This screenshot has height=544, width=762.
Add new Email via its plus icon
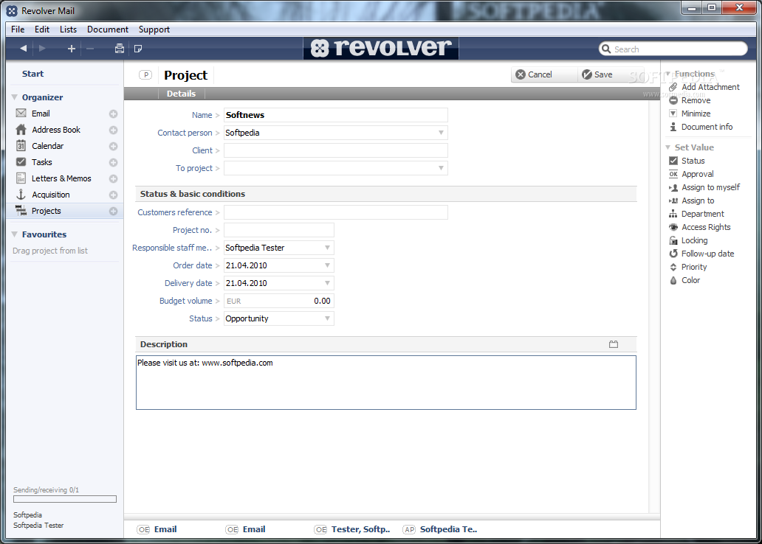(113, 114)
